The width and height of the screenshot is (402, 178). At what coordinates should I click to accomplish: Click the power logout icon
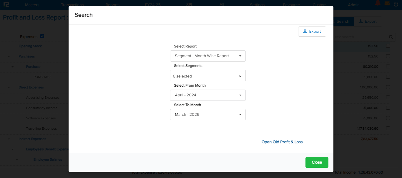(x=396, y=4)
